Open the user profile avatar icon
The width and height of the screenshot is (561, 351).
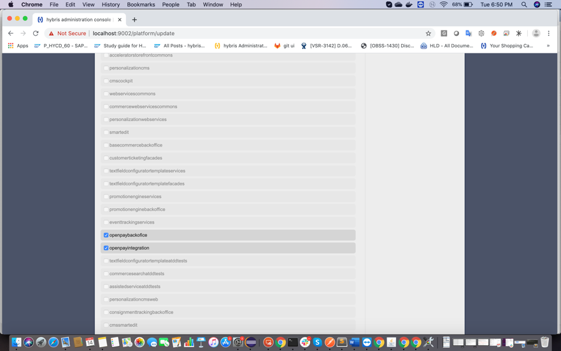[x=536, y=33]
